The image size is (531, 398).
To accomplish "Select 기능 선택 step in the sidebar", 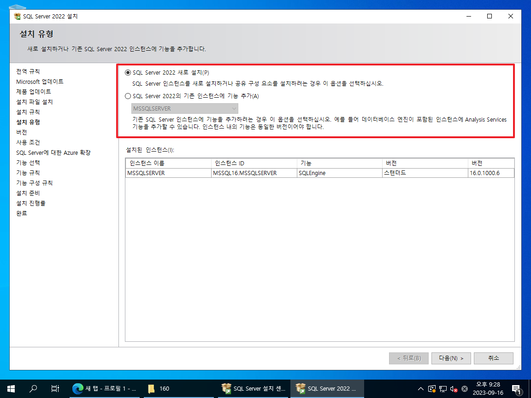I will click(x=28, y=163).
